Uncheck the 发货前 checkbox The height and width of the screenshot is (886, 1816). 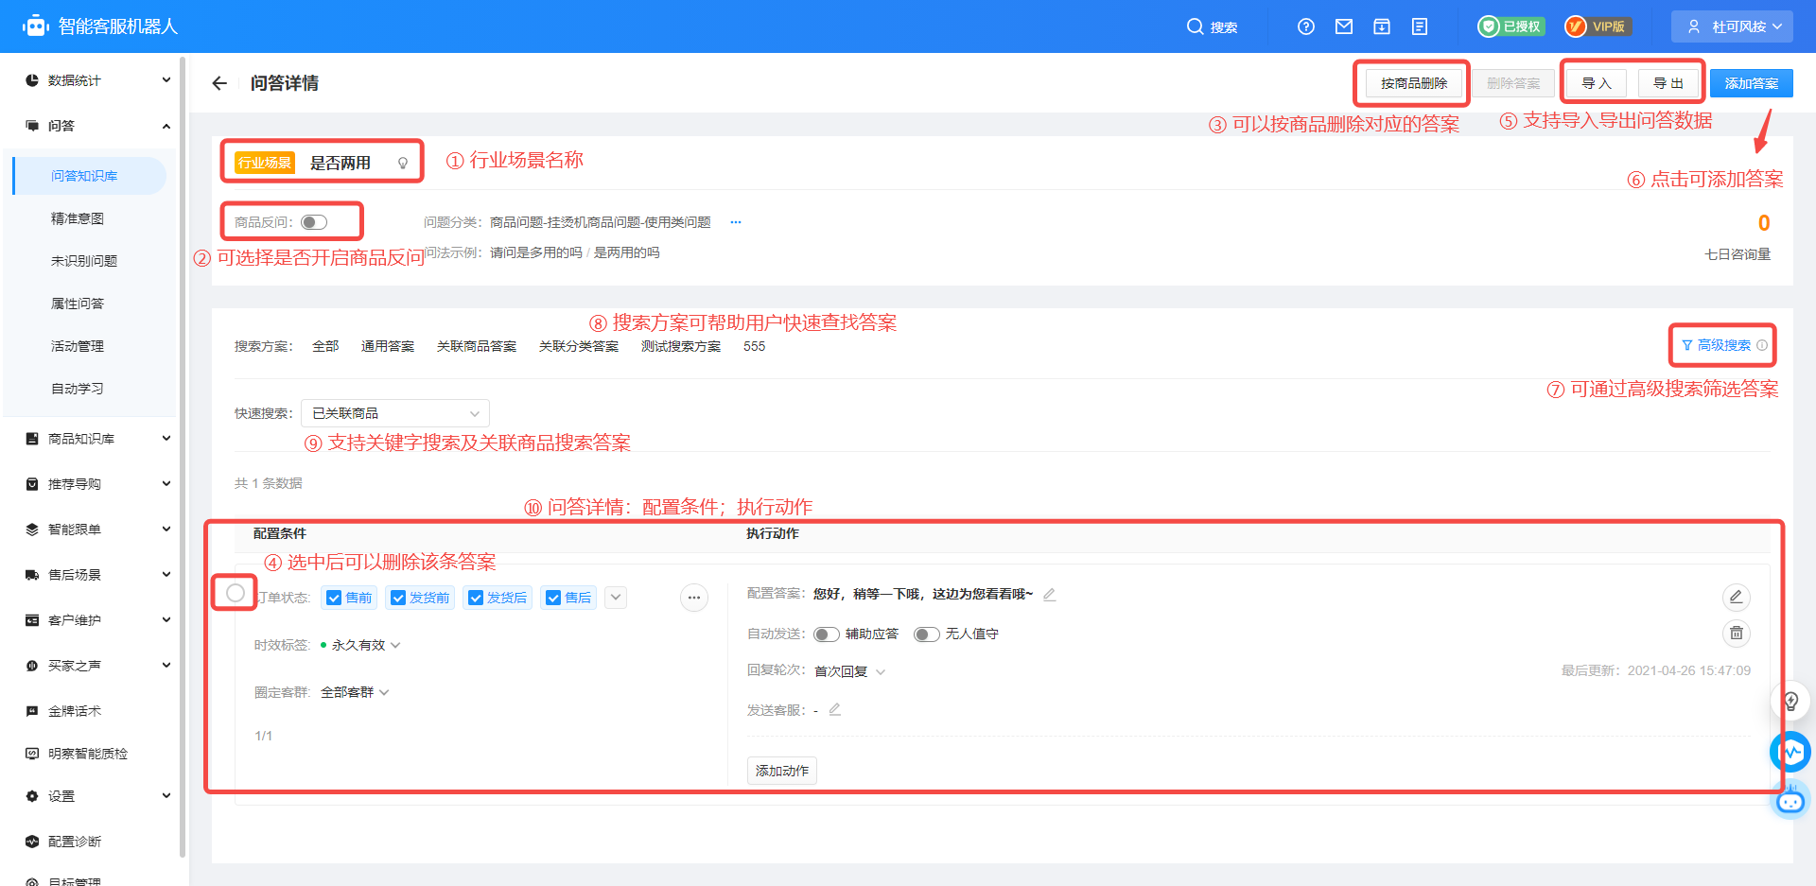click(x=398, y=598)
